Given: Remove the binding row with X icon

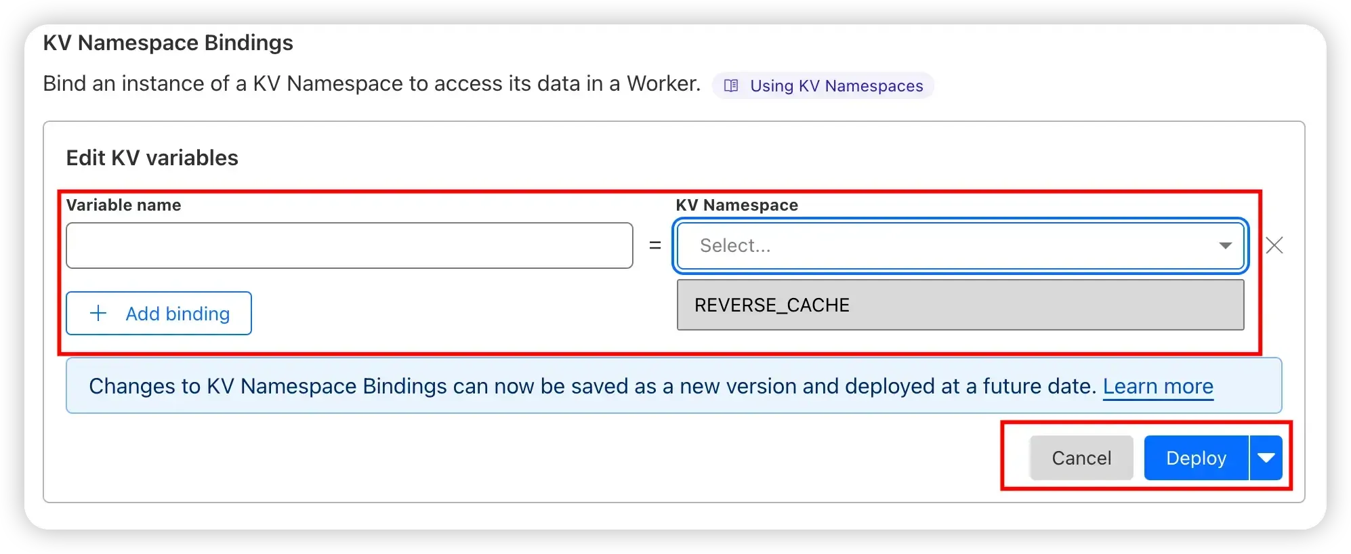Looking at the screenshot, I should pos(1274,245).
